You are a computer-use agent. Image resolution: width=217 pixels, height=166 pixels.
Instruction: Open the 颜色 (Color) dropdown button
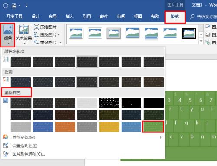click(x=8, y=35)
